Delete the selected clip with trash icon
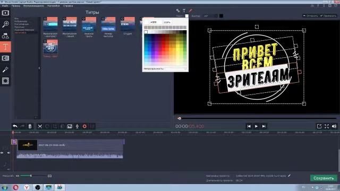Image resolution: width=340 pixels, height=191 pixels. point(30,126)
